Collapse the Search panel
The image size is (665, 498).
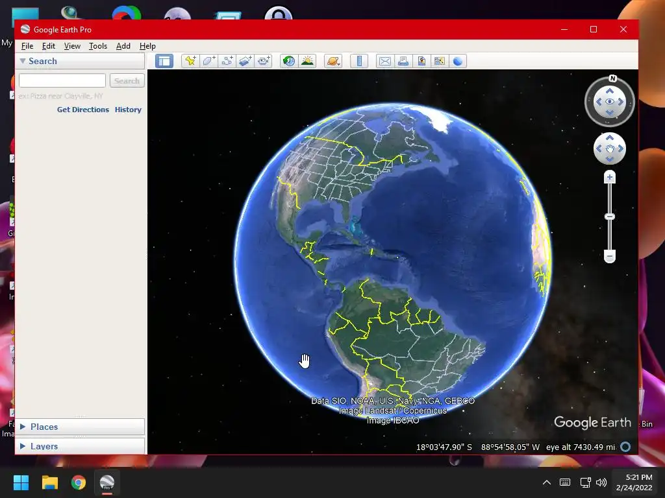[x=23, y=61]
